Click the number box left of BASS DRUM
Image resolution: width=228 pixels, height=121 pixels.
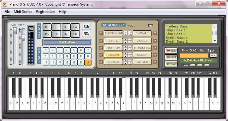[x=101, y=34]
